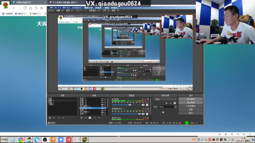The image size is (255, 143).
Task: Bookmark the page with the star icon
Action: [42, 8]
